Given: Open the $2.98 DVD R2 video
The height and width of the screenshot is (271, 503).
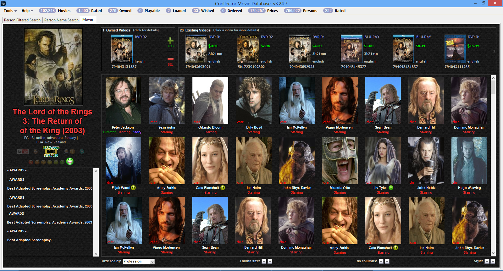Looking at the screenshot, I should pos(248,49).
